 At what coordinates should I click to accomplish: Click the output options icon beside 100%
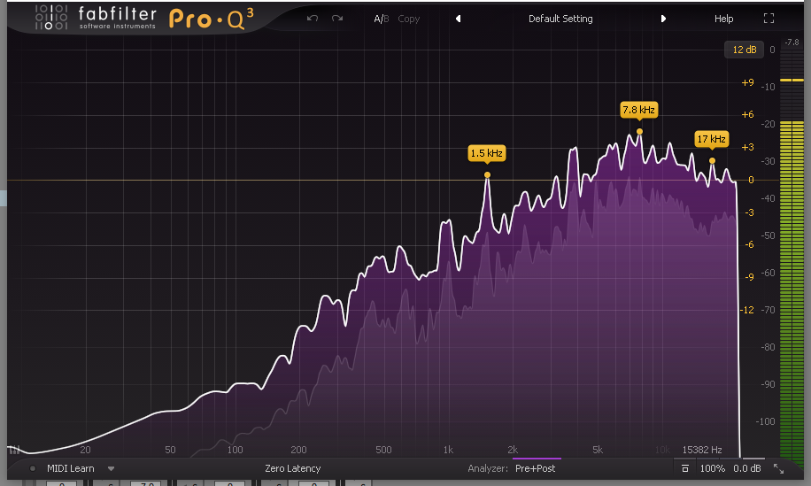point(684,468)
